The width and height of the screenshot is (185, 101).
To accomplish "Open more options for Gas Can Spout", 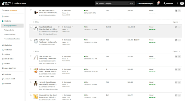I will (x=179, y=95).
